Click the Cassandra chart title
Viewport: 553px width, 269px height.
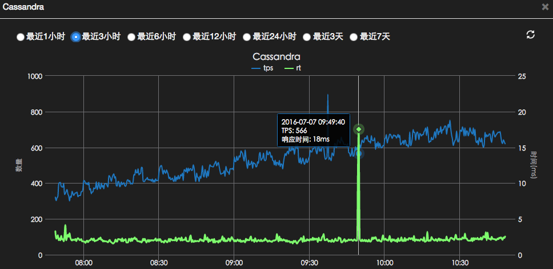[276, 56]
